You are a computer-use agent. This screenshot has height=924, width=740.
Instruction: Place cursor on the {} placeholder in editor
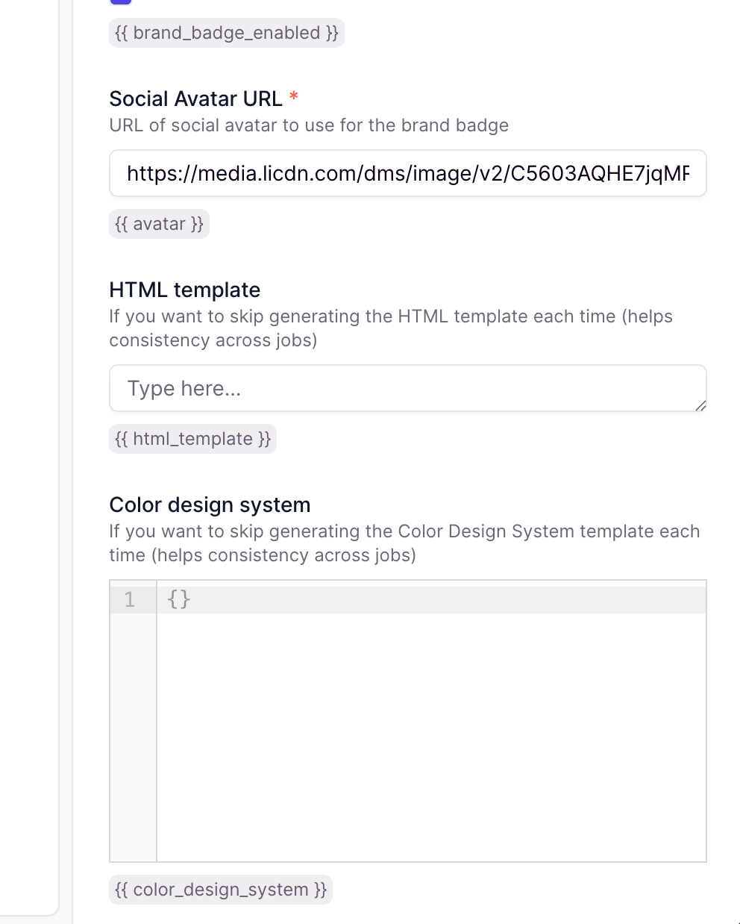[x=178, y=599]
